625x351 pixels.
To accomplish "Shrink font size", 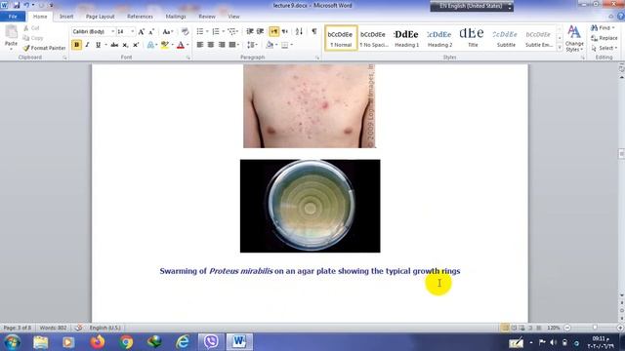I will click(x=151, y=31).
